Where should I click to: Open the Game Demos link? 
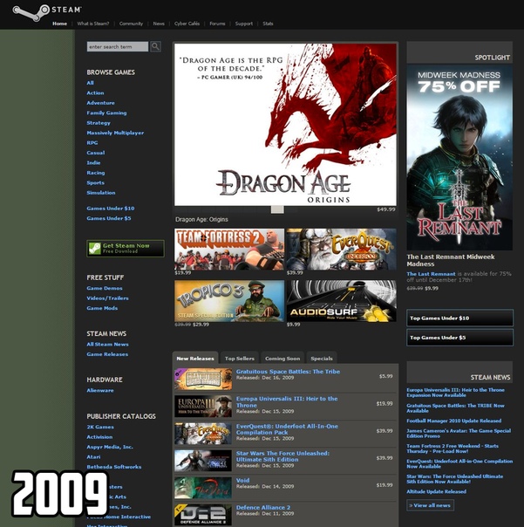(x=105, y=289)
